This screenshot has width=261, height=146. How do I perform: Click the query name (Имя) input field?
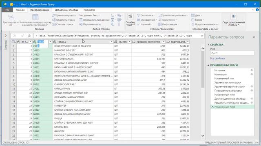(232, 53)
